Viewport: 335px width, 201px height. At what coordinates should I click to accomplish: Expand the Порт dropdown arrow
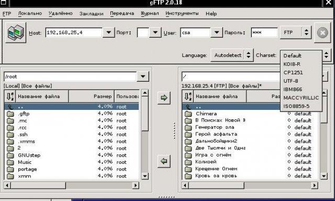(155, 32)
